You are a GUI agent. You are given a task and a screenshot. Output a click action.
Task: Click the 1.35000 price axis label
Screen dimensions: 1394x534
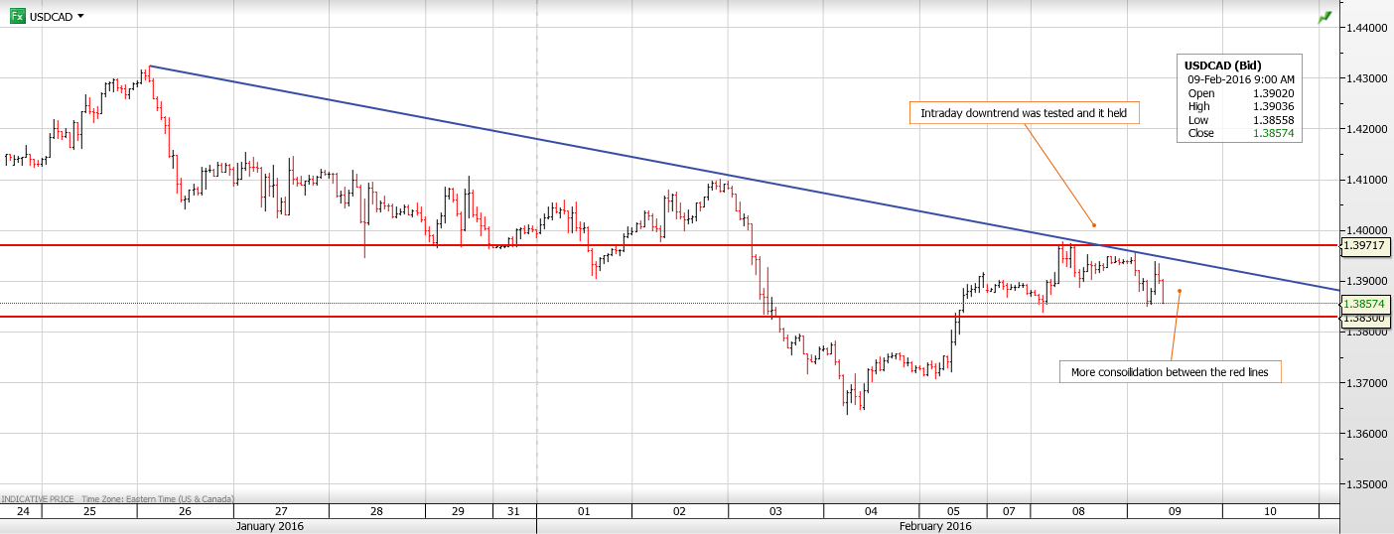point(1365,485)
